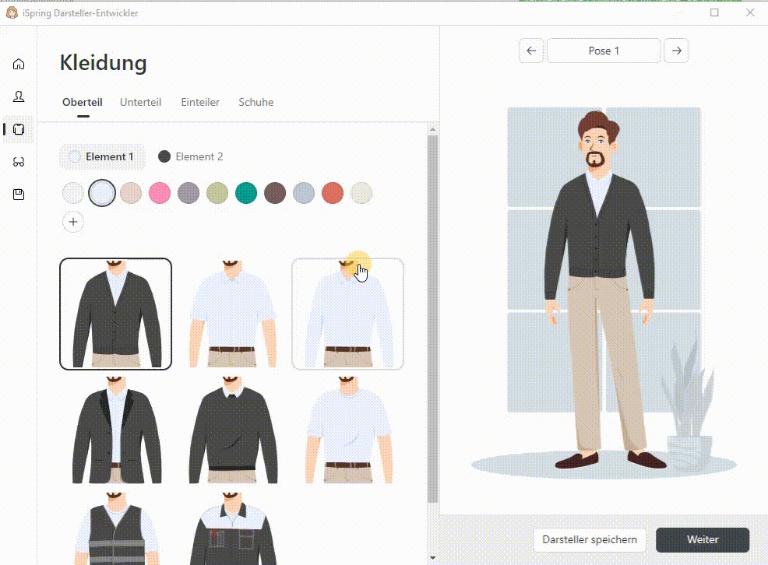Viewport: 768px width, 565px height.
Task: Open the glasses accessories sidebar icon
Action: (19, 162)
